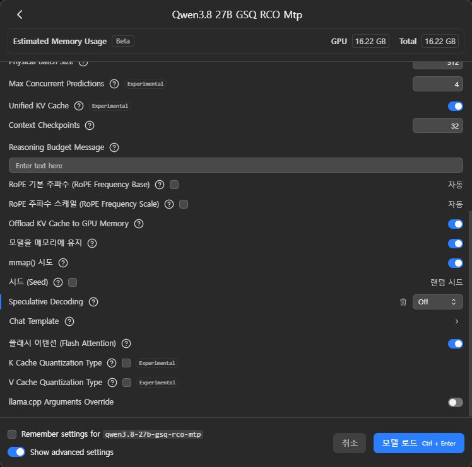This screenshot has width=472, height=467.
Task: Open help for Context Checkpoints
Action: 90,125
